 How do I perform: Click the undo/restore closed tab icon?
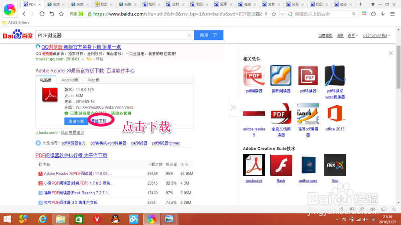tap(52, 14)
